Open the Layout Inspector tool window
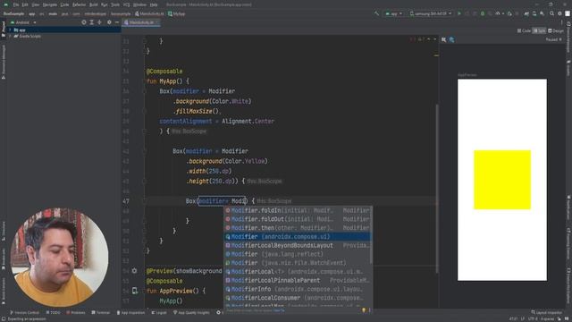Image resolution: width=572 pixels, height=322 pixels. point(547,312)
